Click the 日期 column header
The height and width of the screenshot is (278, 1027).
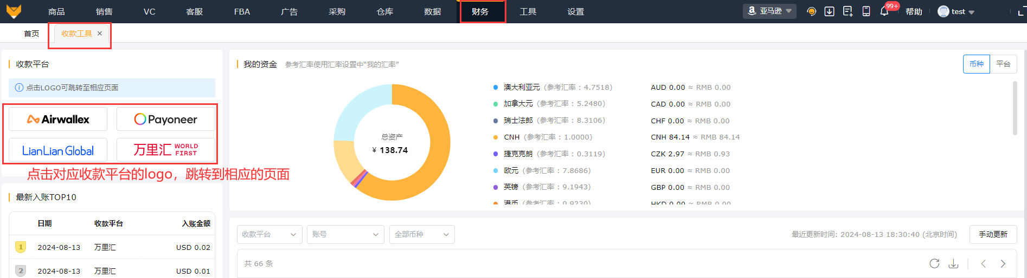pos(44,223)
